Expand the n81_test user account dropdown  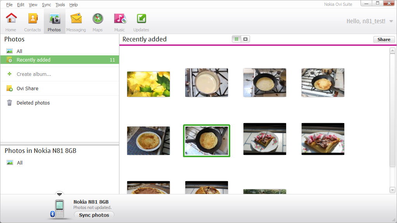click(391, 21)
